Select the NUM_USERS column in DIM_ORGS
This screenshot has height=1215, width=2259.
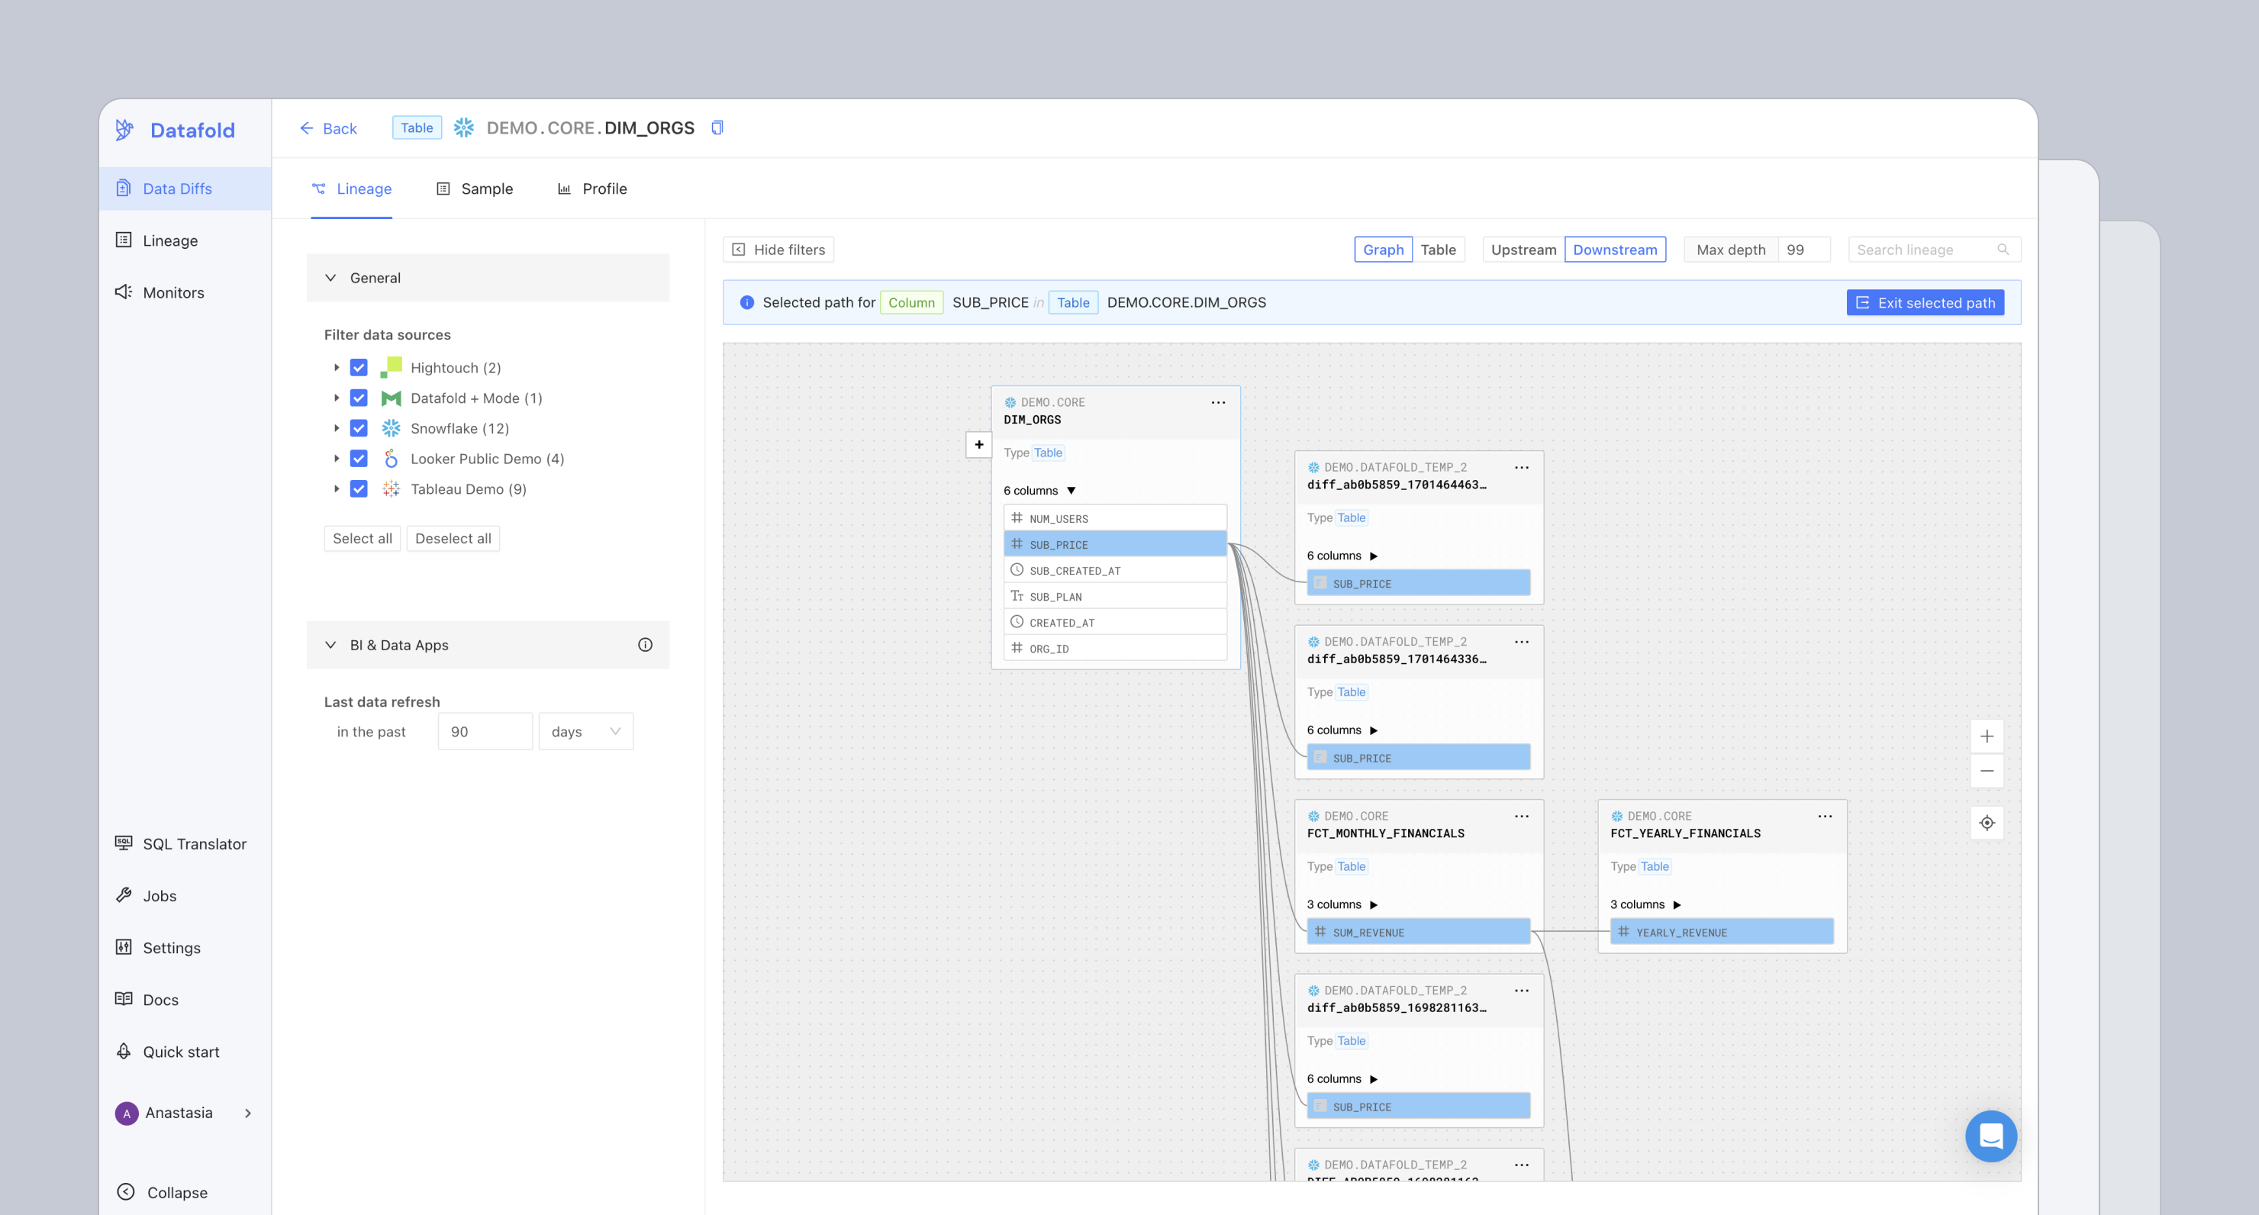tap(1114, 518)
